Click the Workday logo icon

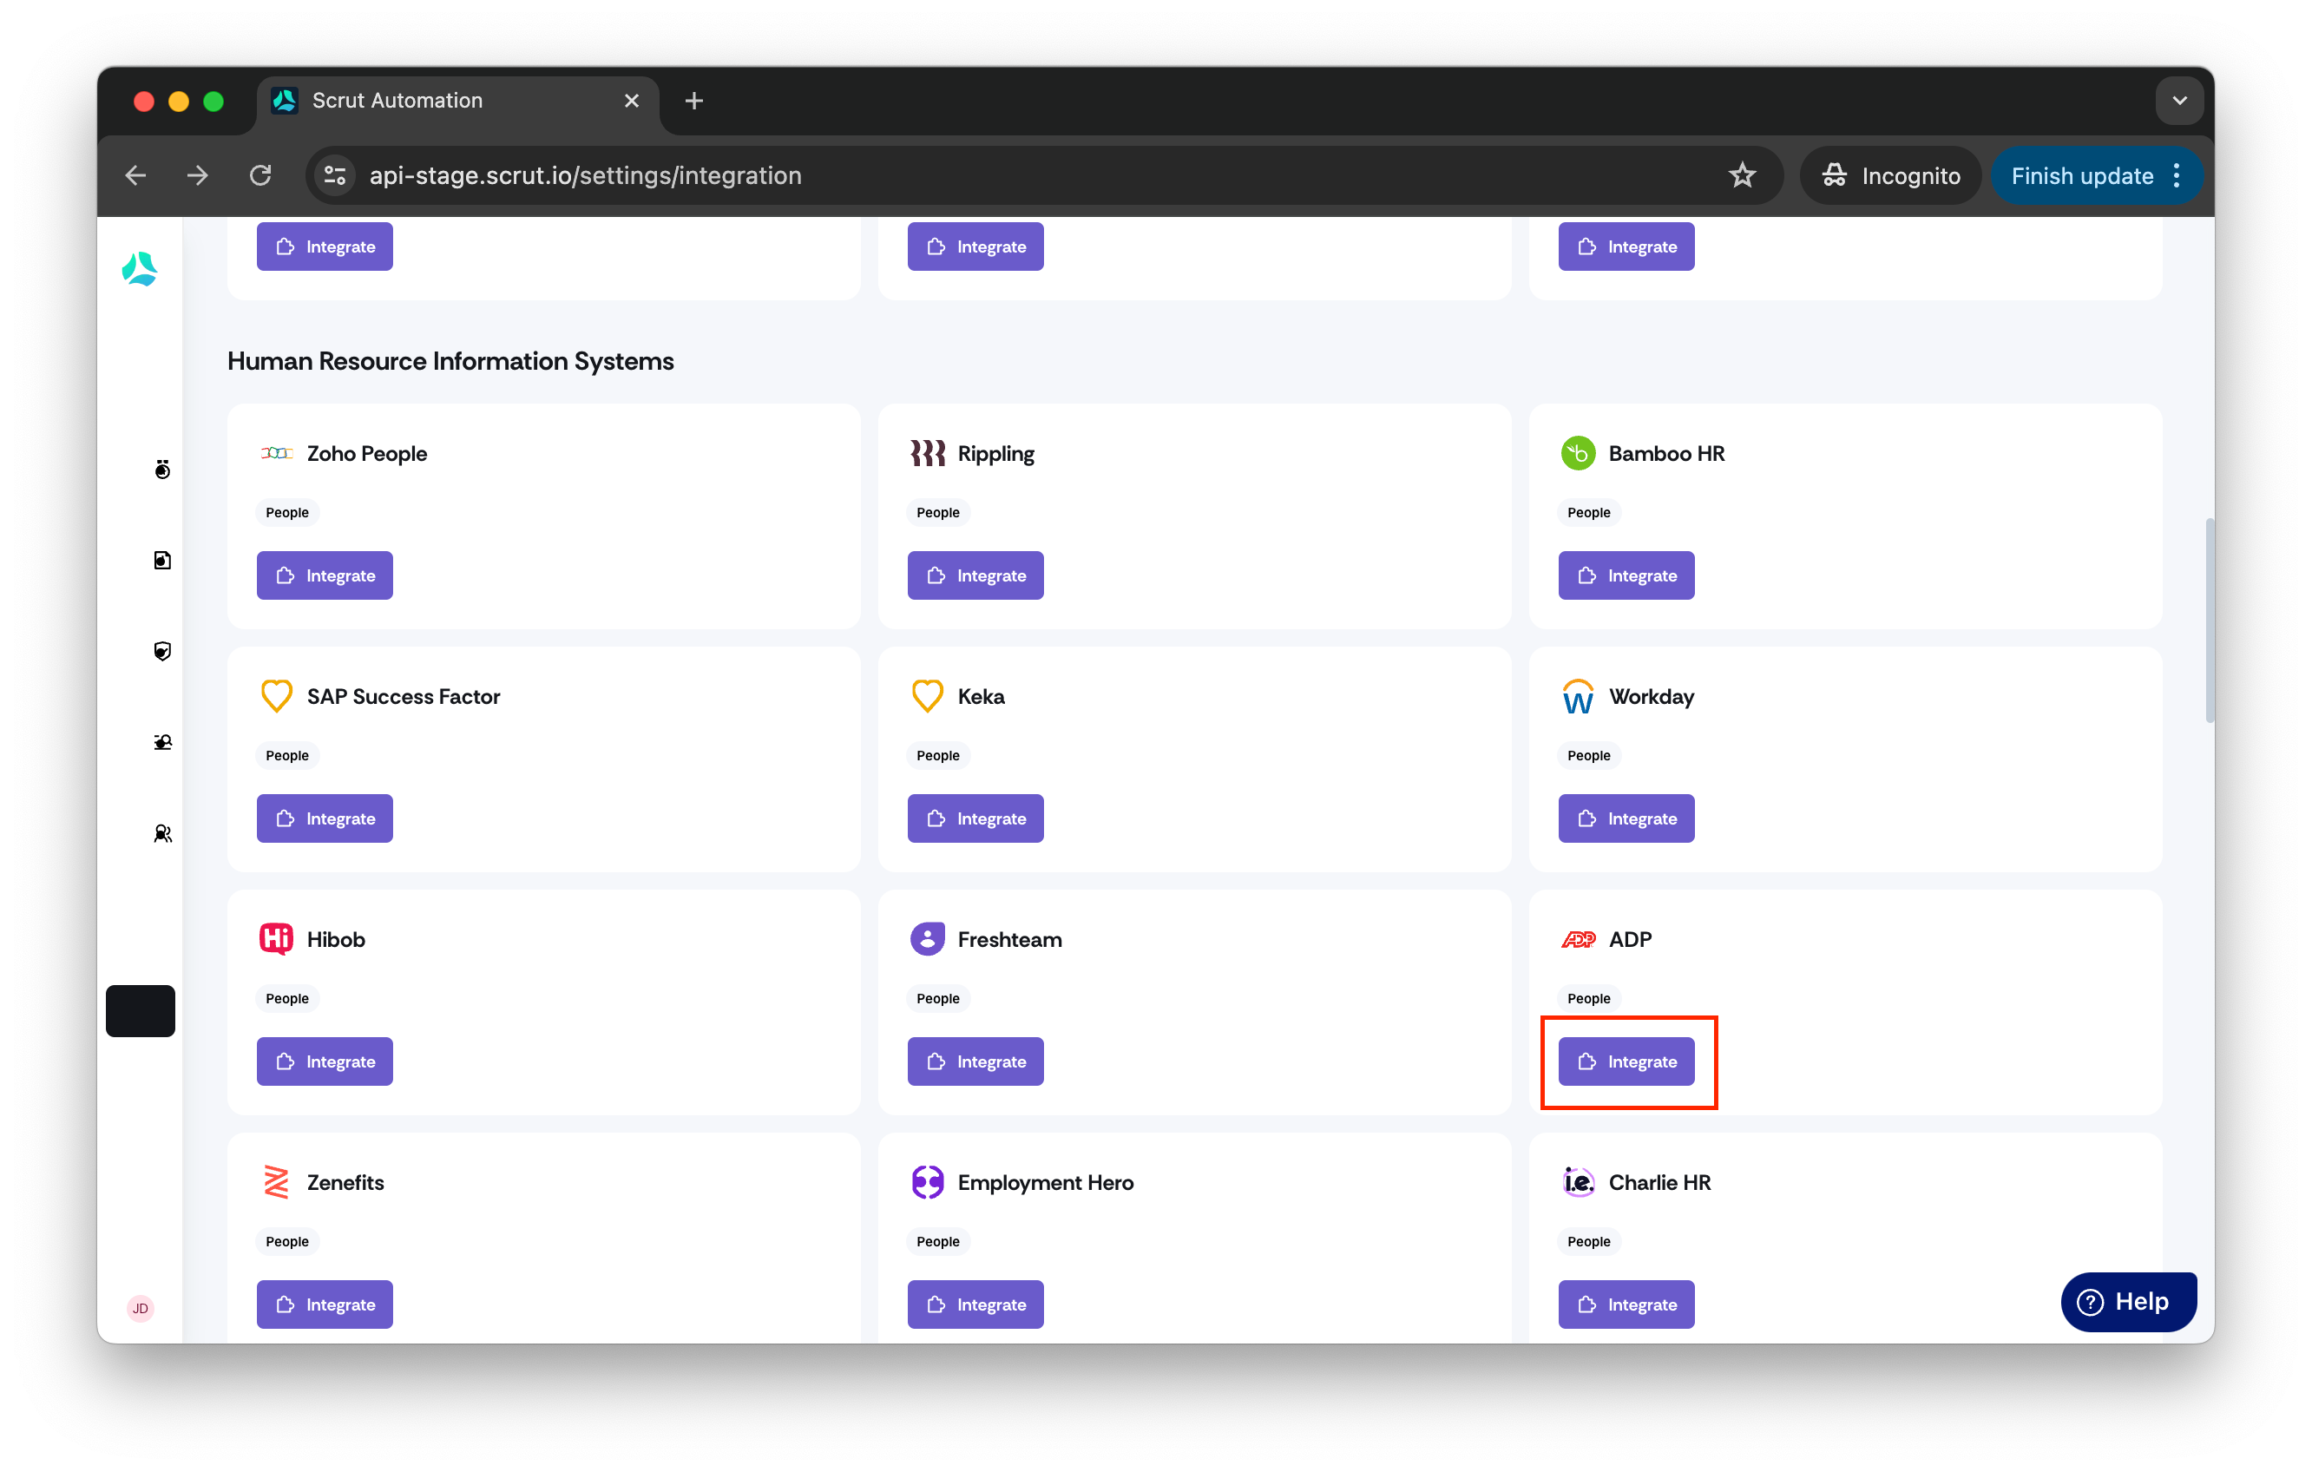pyautogui.click(x=1578, y=697)
